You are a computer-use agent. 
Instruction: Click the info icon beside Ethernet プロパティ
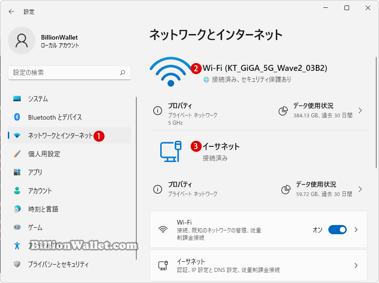[x=157, y=189]
